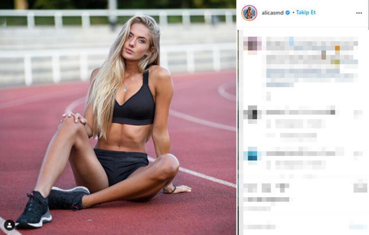Image resolution: width=369 pixels, height=235 pixels.
Task: Show tagged people icon on the photo
Action: tap(9, 225)
